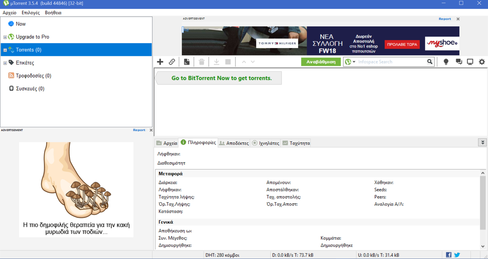Open remote monitor icon
Image resolution: width=488 pixels, height=259 pixels.
coord(470,62)
